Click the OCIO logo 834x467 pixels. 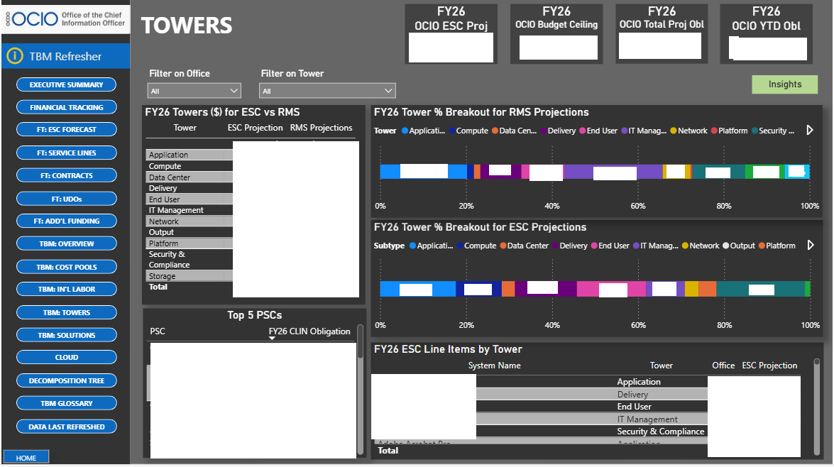(65, 18)
